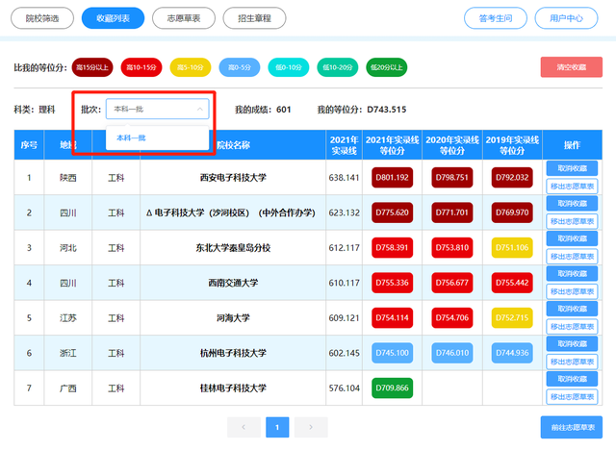Click the 前往志愿草表 button

tap(571, 427)
